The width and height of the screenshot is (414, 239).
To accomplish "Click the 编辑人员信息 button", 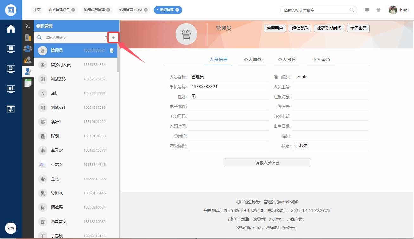I will (267, 163).
